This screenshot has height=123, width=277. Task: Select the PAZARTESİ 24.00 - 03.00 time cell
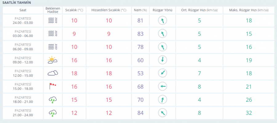(23, 21)
